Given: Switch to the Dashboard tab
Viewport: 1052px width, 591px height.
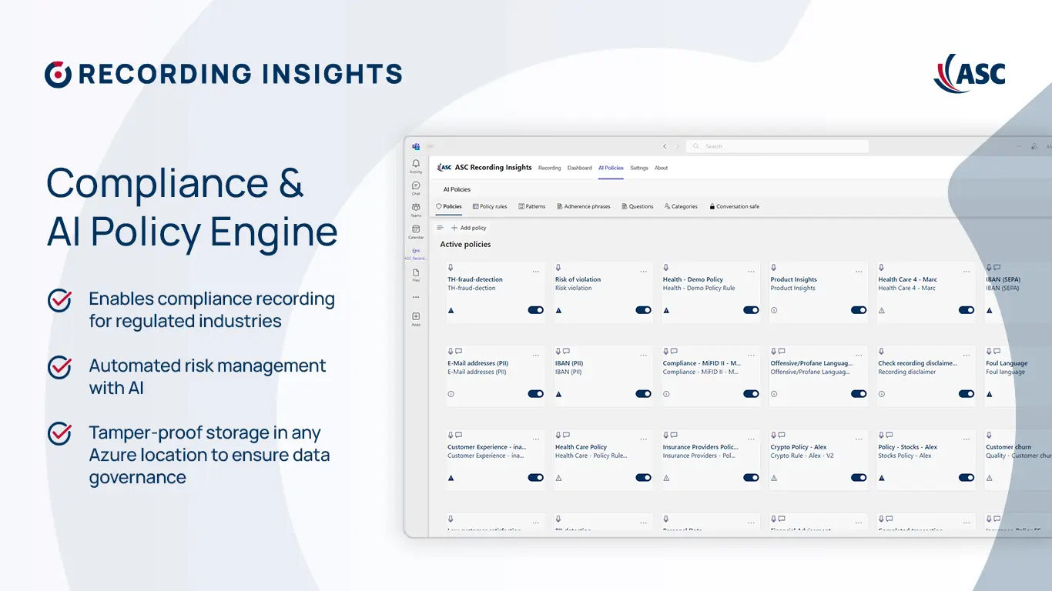Looking at the screenshot, I should coord(580,168).
